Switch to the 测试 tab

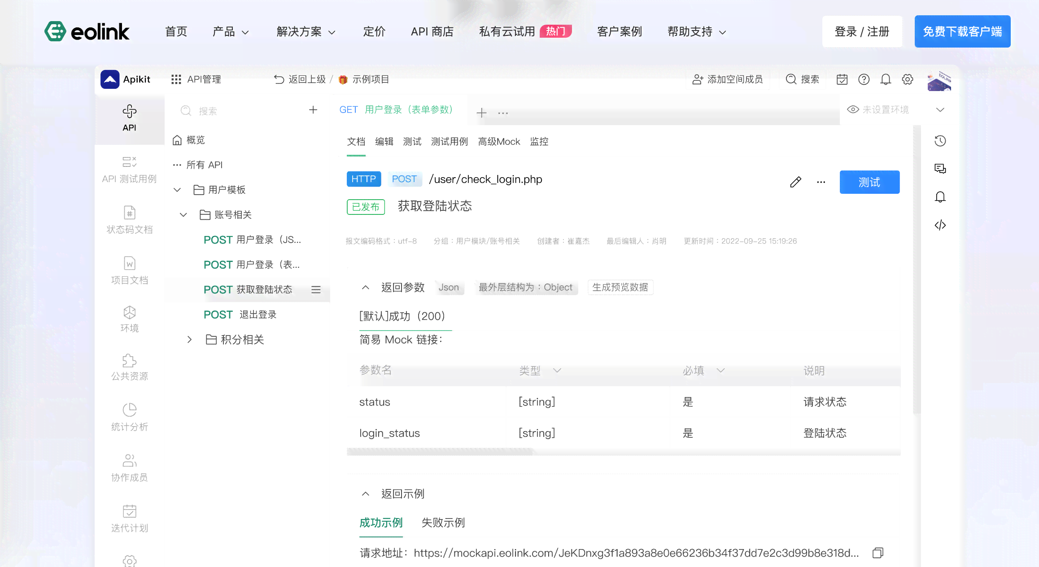(x=412, y=142)
